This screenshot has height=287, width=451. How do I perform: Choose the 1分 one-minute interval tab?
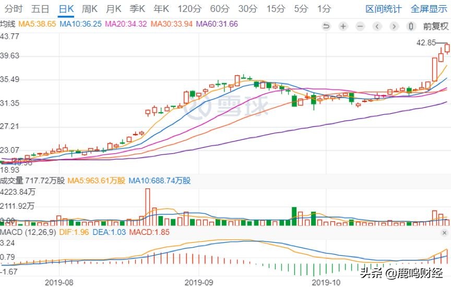pyautogui.click(x=324, y=9)
